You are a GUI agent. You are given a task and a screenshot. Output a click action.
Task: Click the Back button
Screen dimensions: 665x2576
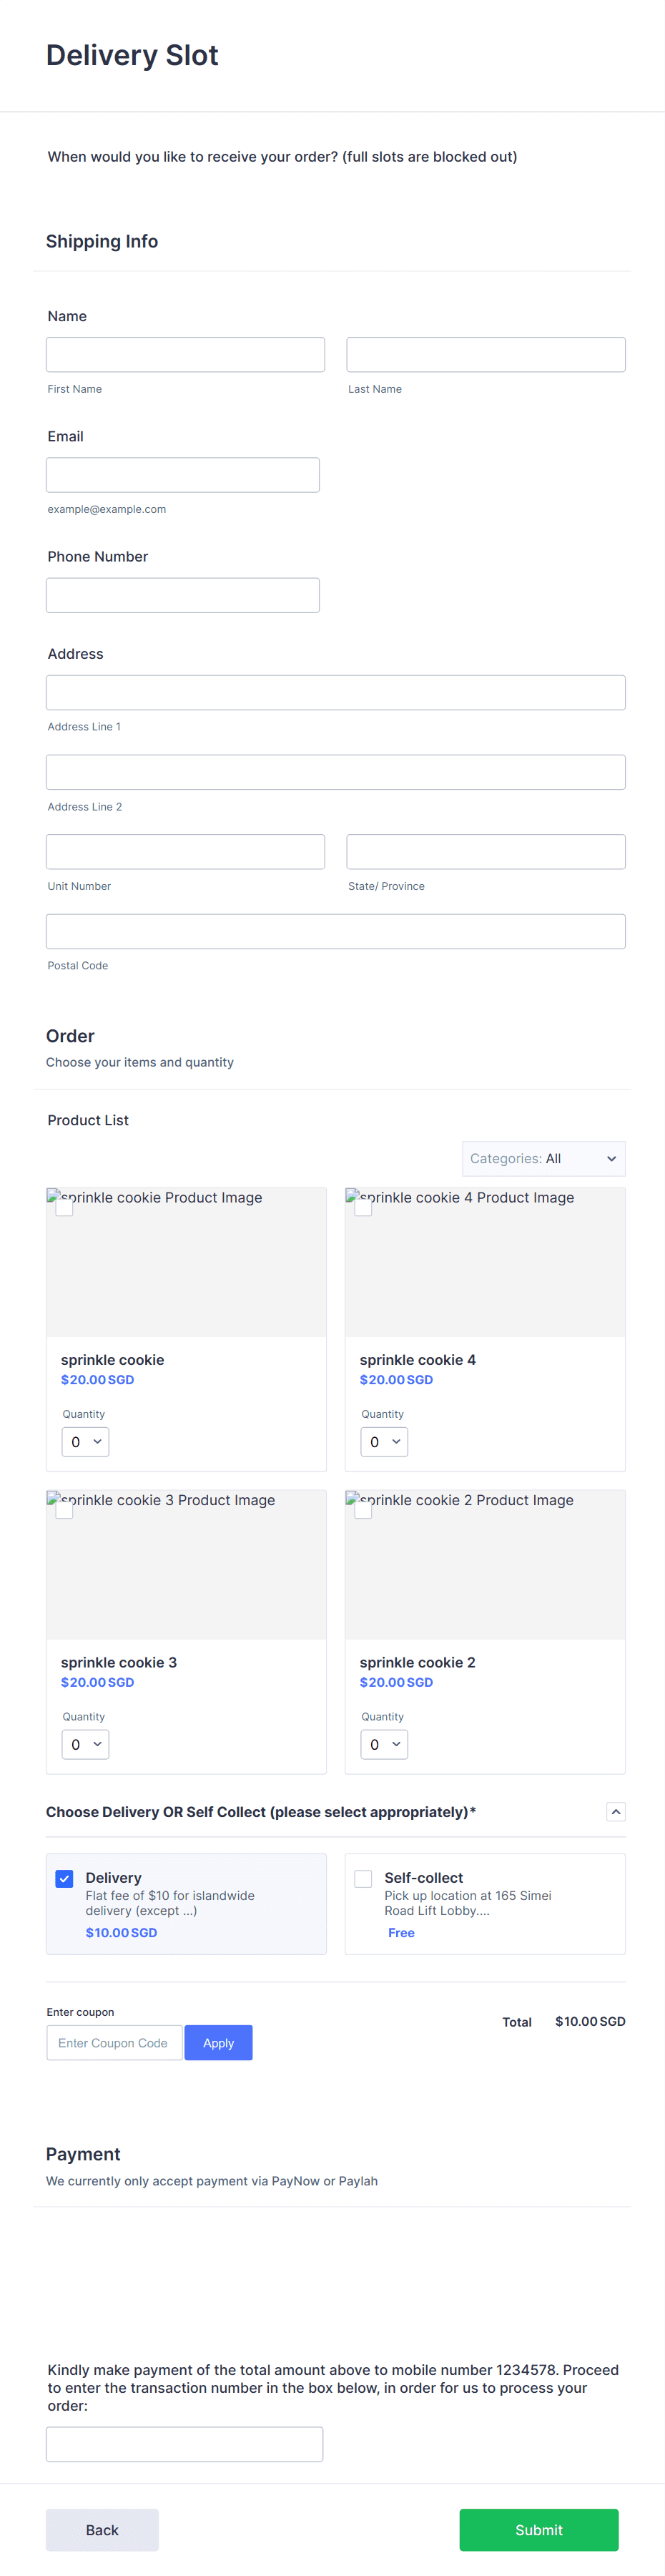coord(101,2529)
